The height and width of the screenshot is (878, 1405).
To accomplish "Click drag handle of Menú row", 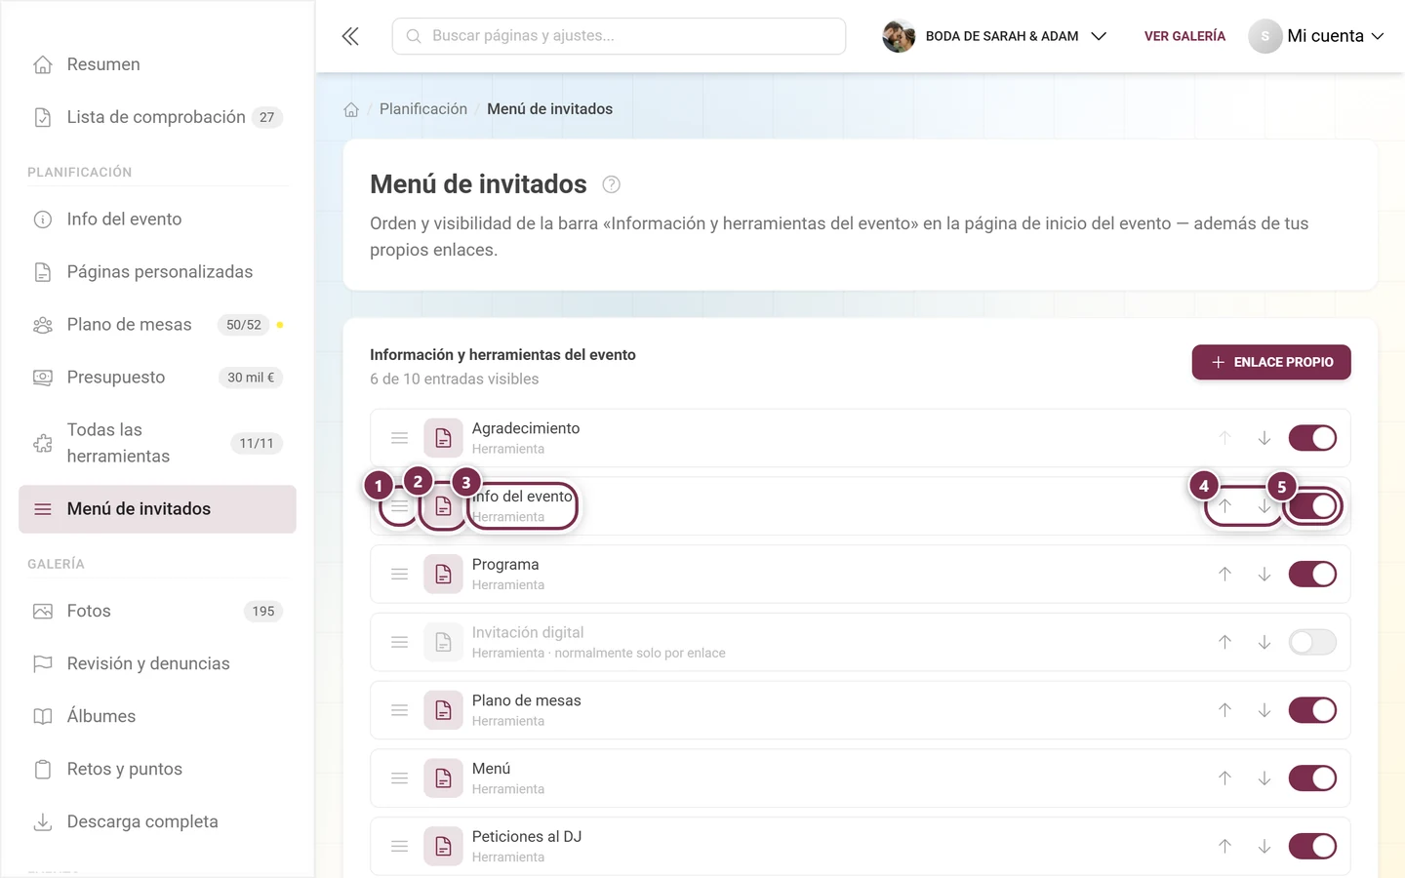I will pos(399,778).
